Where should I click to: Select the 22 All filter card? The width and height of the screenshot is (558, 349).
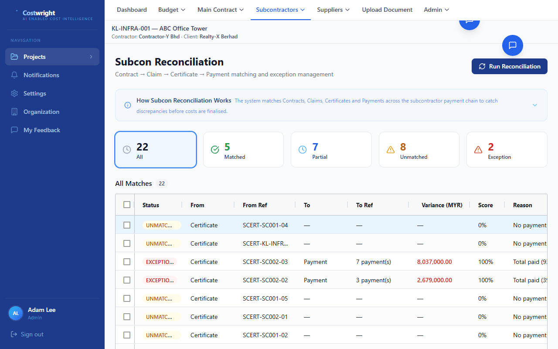point(156,150)
